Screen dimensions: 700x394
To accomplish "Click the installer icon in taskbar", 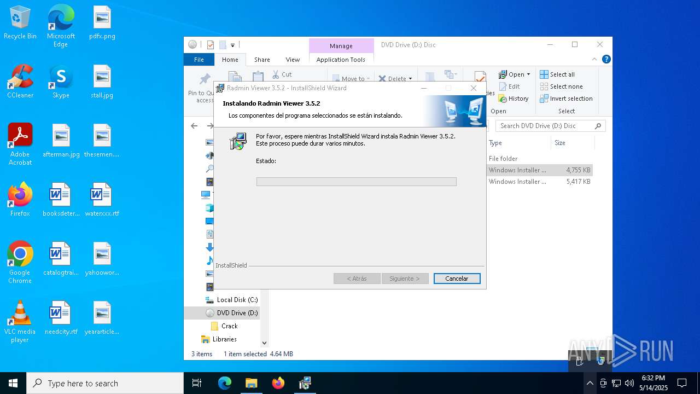I will tap(305, 383).
